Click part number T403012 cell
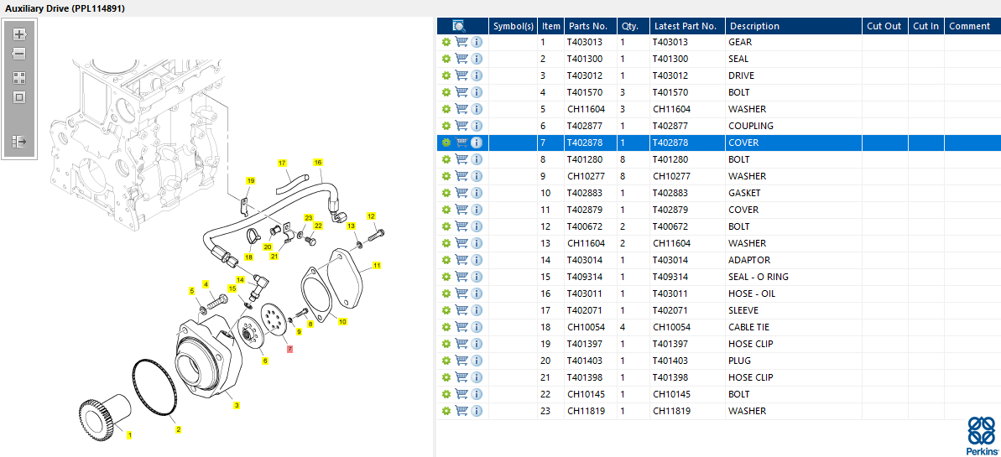 (584, 75)
